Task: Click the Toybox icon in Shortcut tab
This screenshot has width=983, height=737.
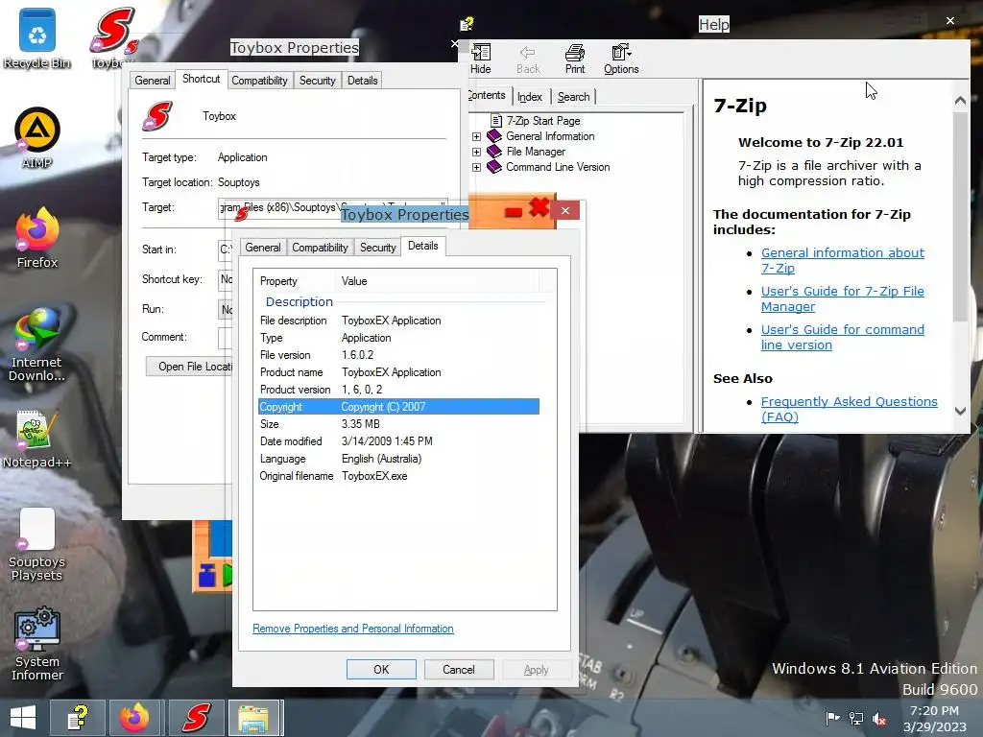Action: tap(156, 116)
